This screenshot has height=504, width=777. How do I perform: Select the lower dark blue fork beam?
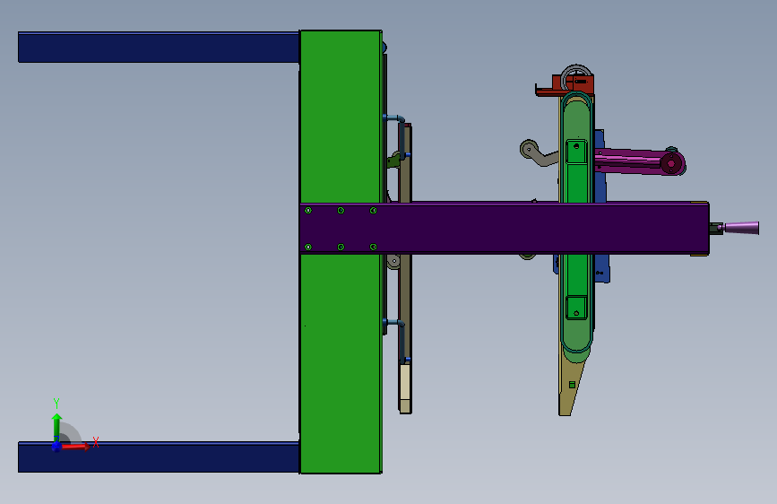pos(159,456)
